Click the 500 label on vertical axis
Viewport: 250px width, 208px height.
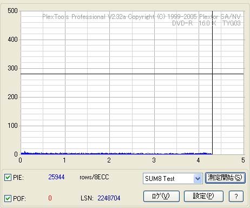12,11
